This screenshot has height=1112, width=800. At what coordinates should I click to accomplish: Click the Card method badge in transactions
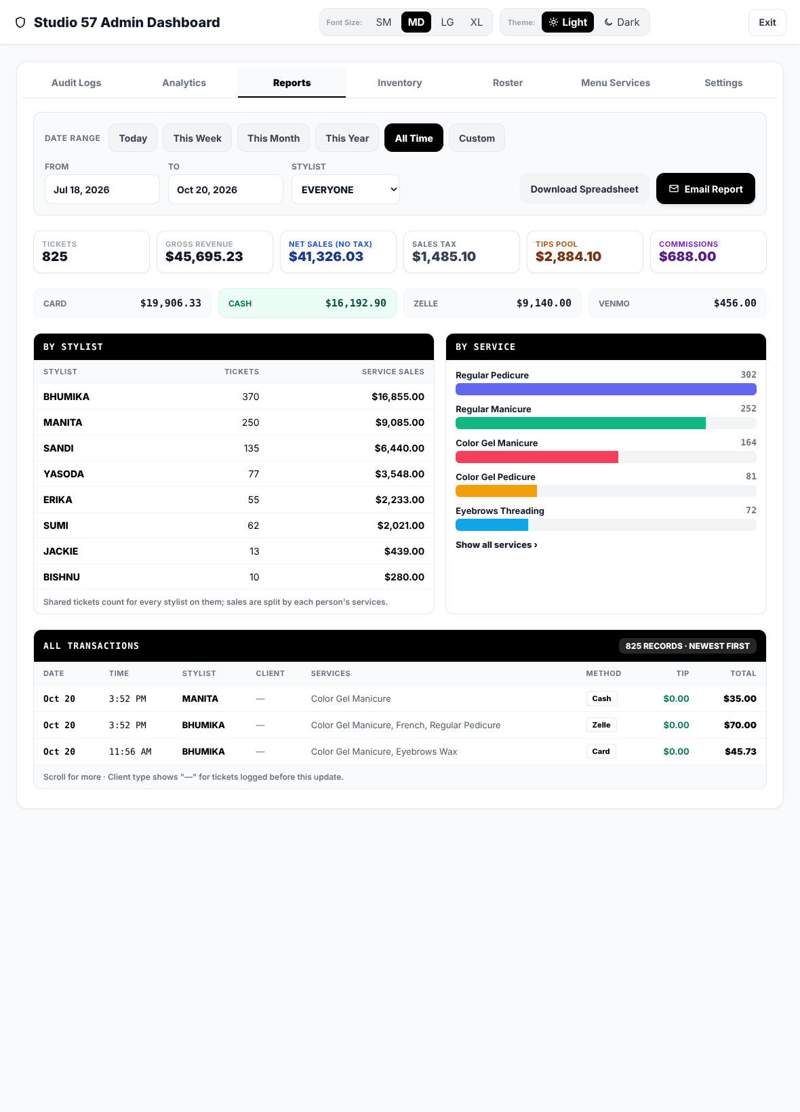coord(601,751)
